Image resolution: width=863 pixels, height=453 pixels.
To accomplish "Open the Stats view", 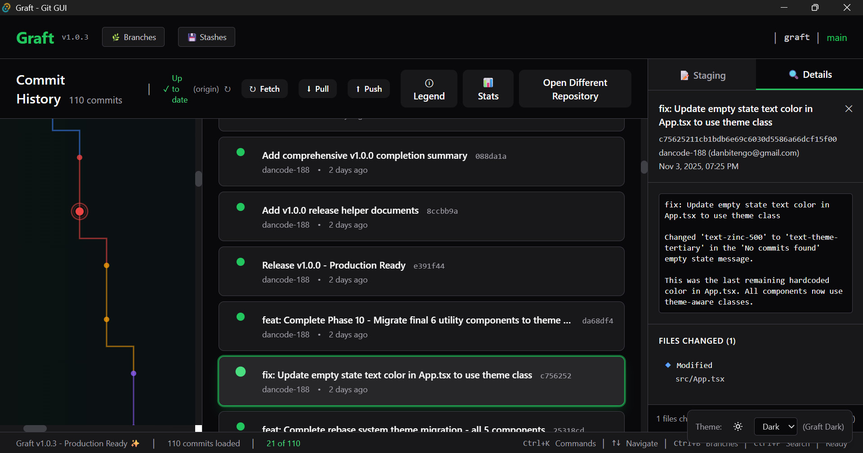I will (x=488, y=89).
